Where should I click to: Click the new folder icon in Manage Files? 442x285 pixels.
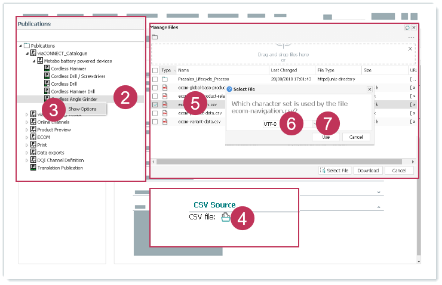tap(155, 37)
